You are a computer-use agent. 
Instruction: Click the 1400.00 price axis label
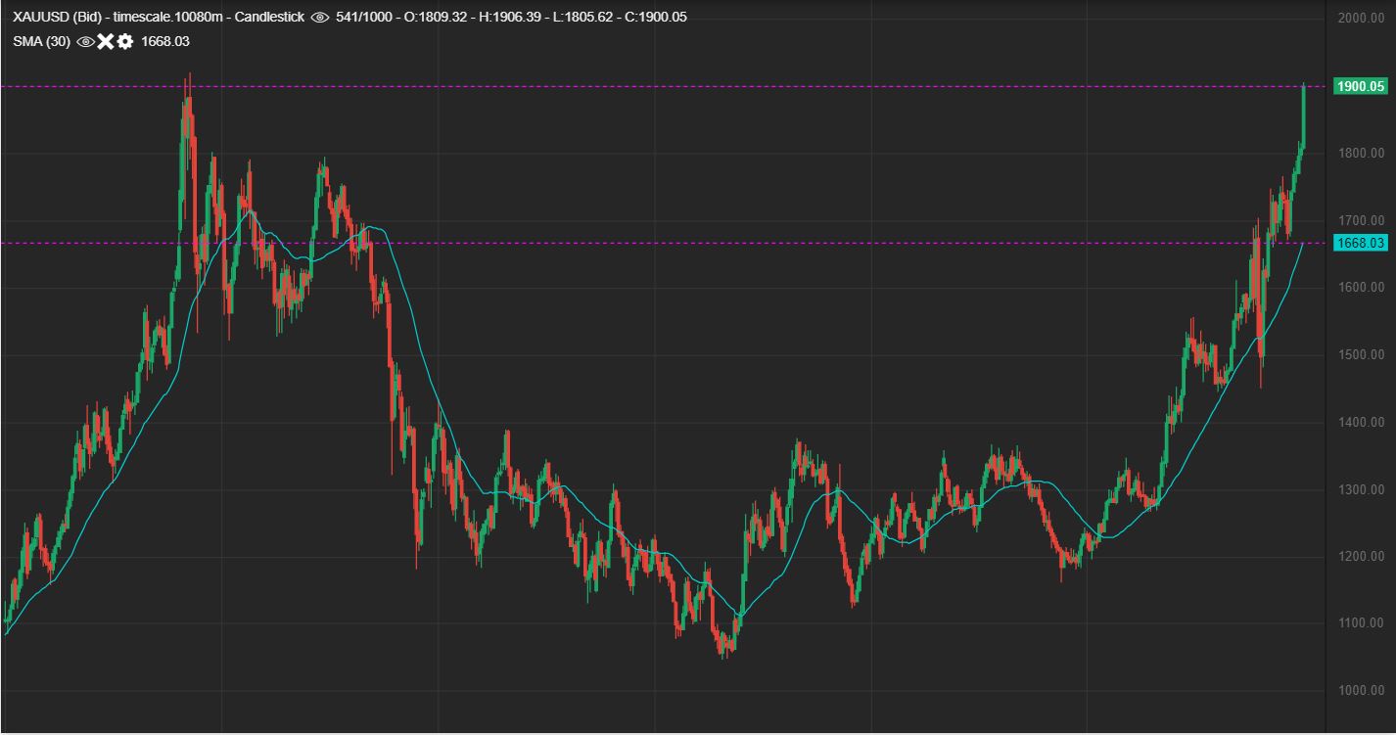pos(1361,422)
